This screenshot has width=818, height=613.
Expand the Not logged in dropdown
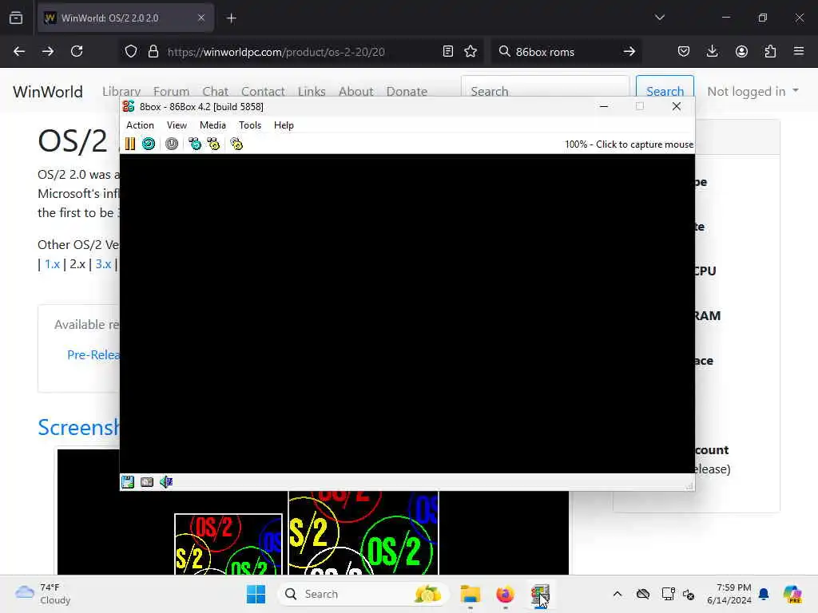point(752,91)
